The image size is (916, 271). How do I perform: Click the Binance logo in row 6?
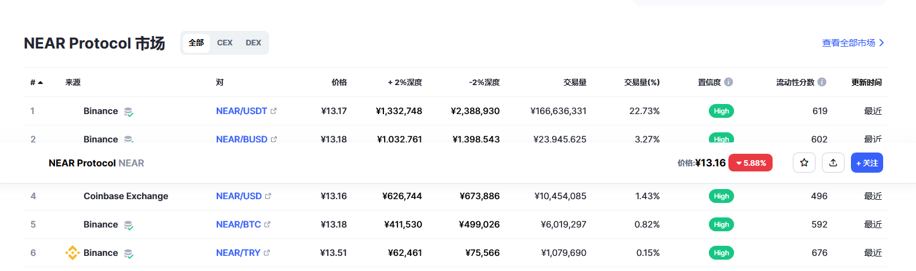73,253
